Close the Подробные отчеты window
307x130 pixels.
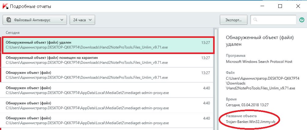tap(298, 6)
